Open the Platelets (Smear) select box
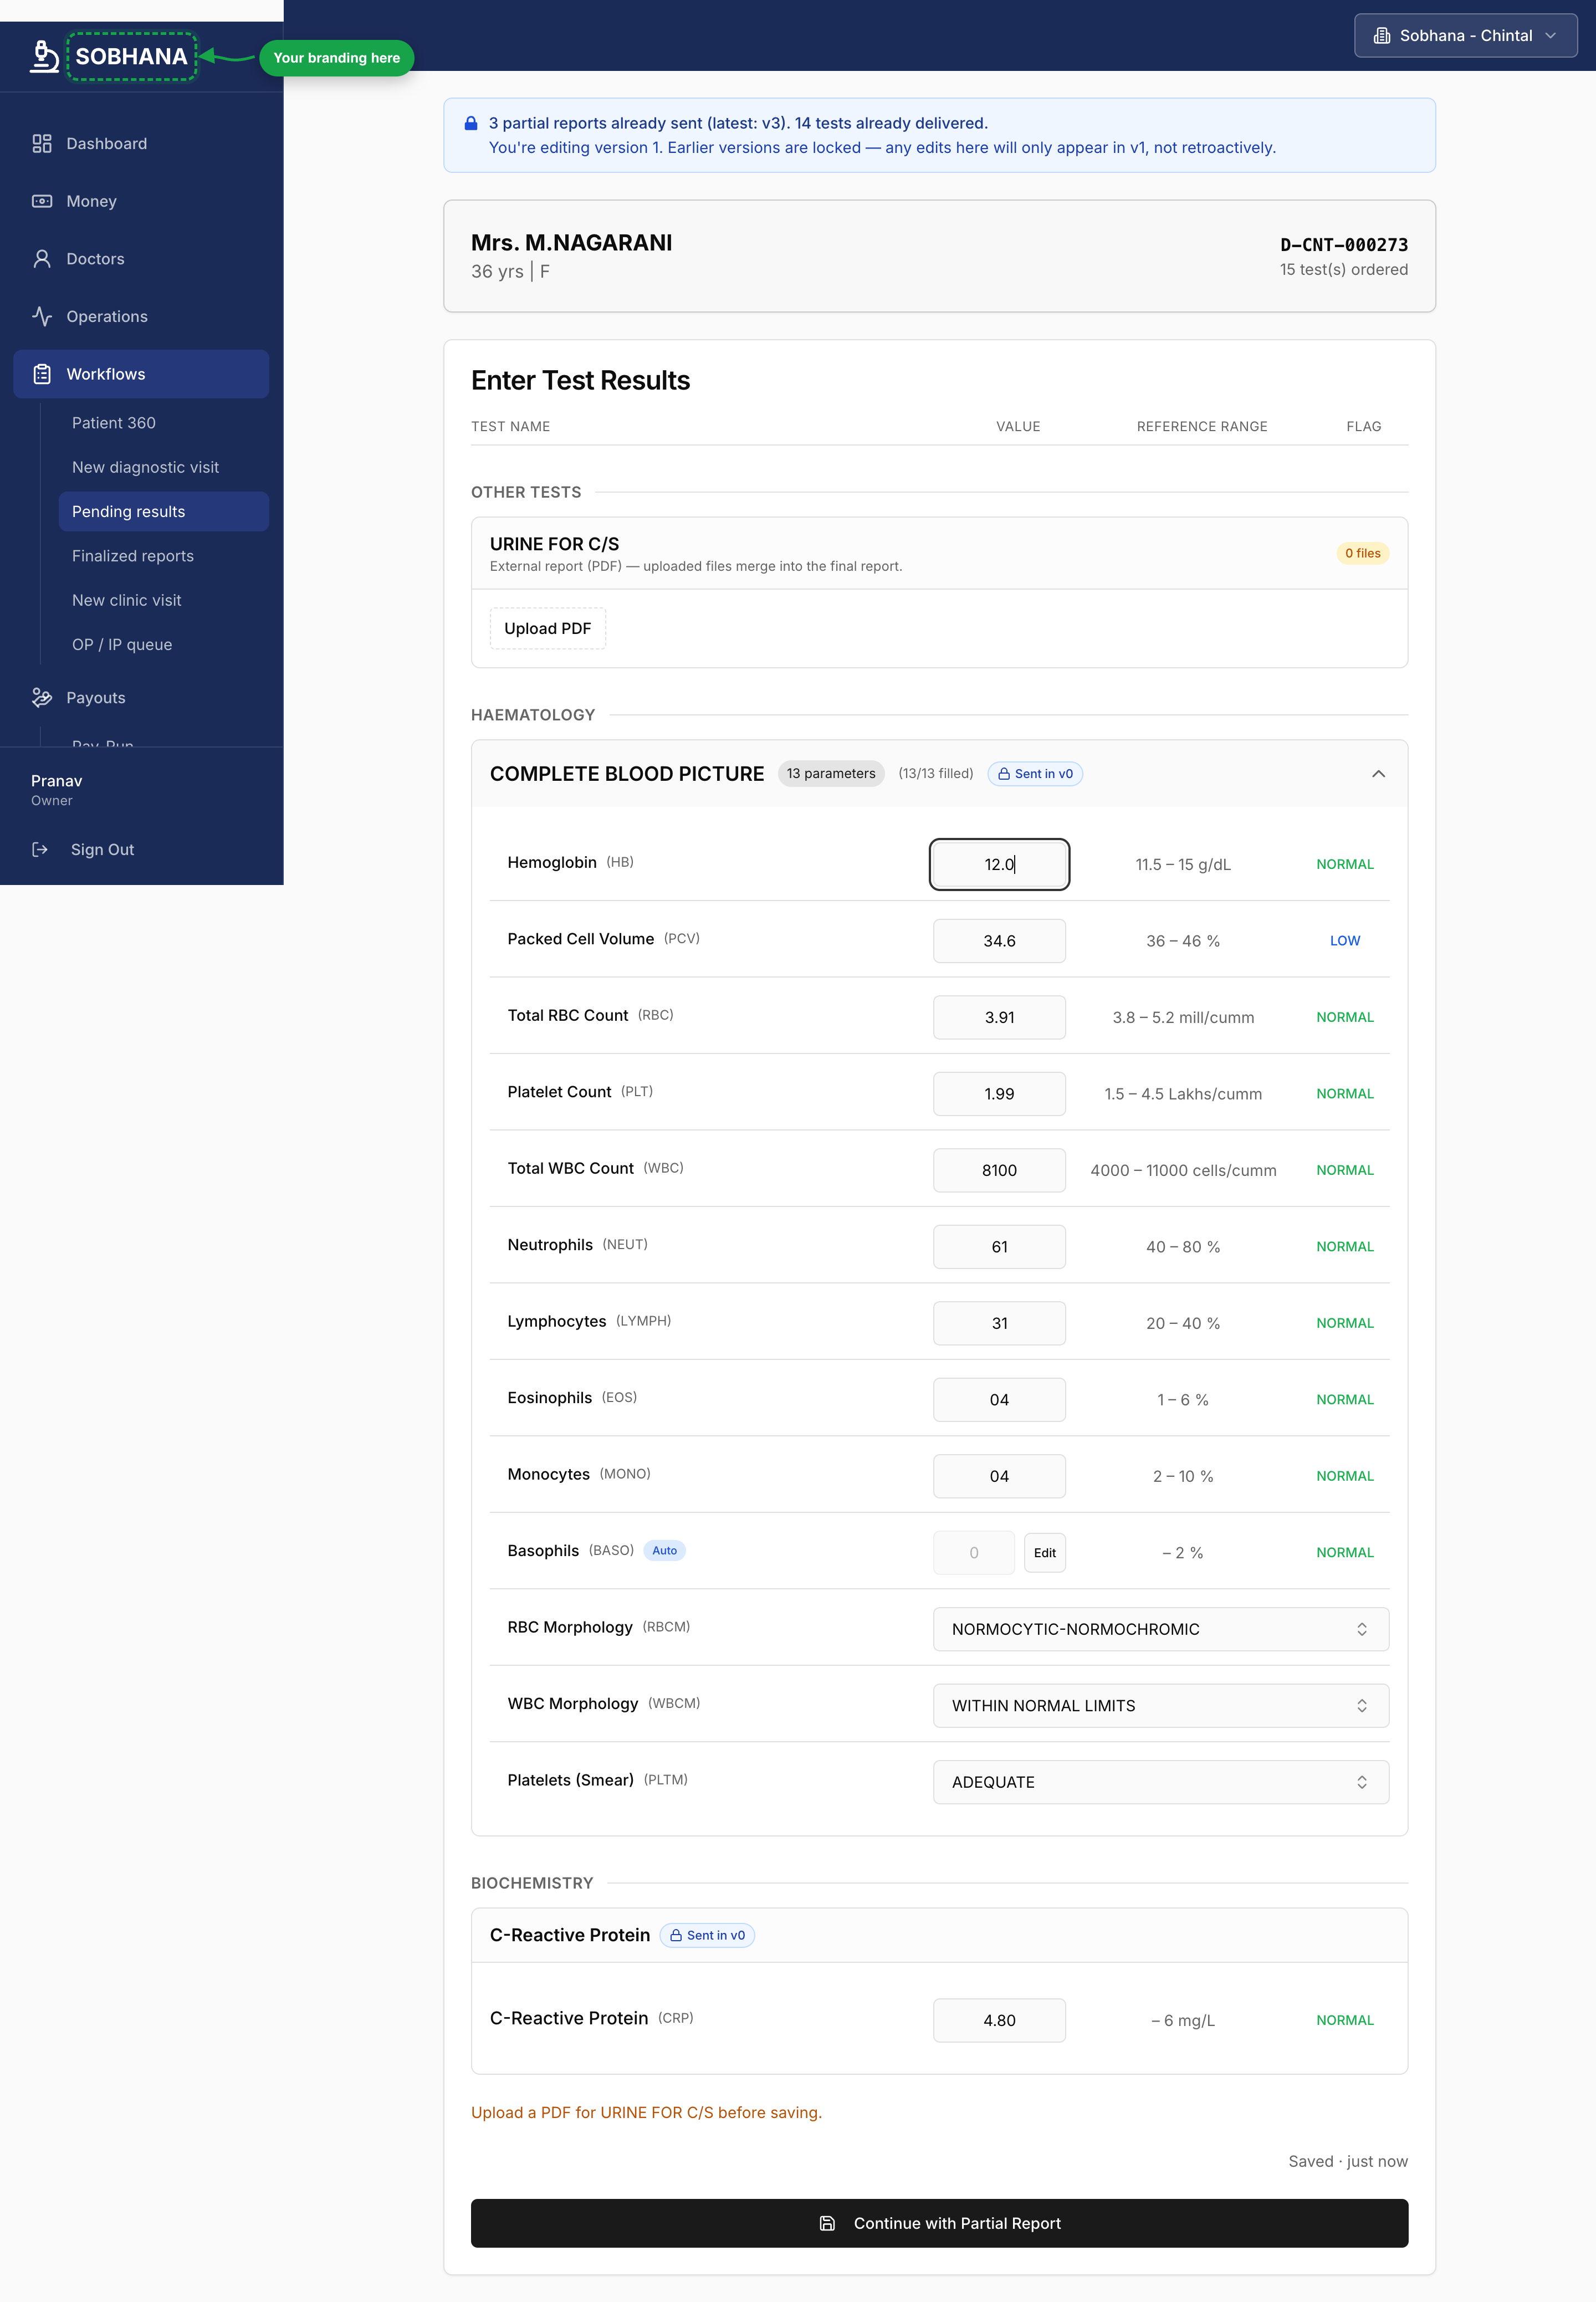Viewport: 1596px width, 2302px height. pyautogui.click(x=1160, y=1782)
